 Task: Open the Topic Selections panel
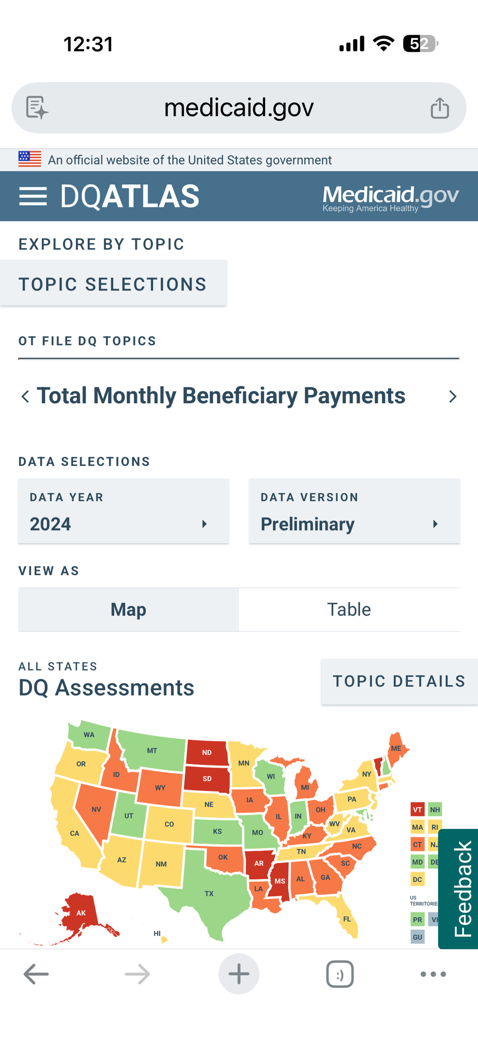pyautogui.click(x=113, y=284)
